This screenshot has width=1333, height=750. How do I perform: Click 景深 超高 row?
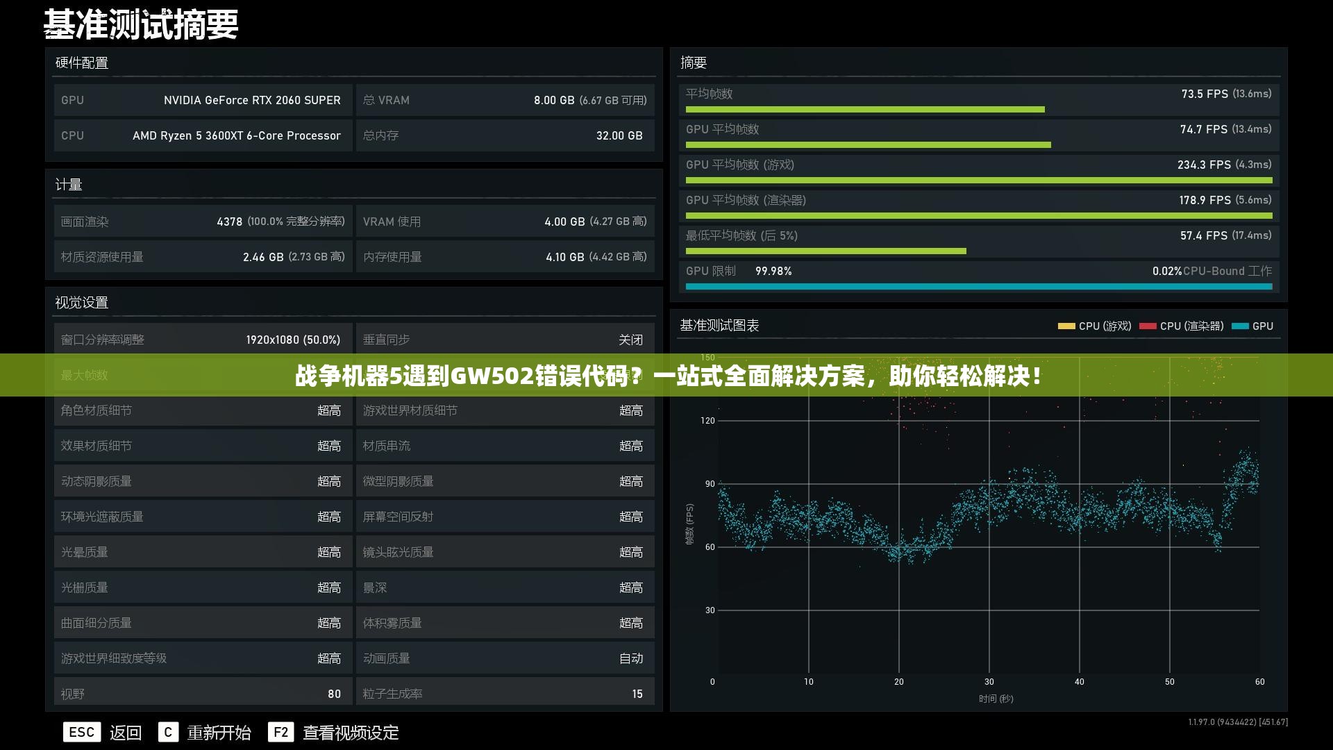(505, 587)
